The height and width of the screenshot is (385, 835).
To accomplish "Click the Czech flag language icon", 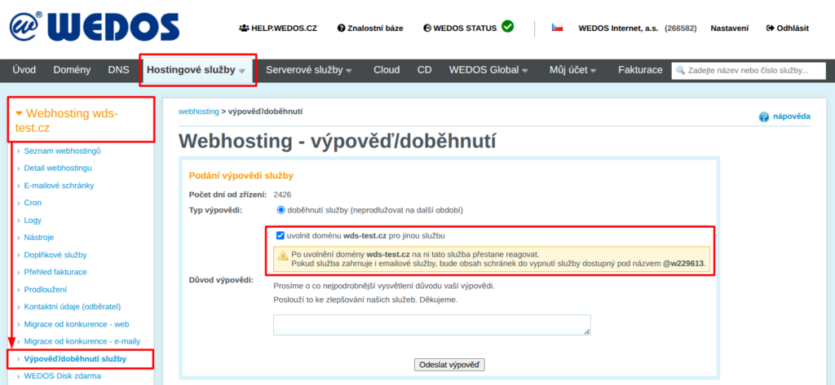I will point(557,28).
